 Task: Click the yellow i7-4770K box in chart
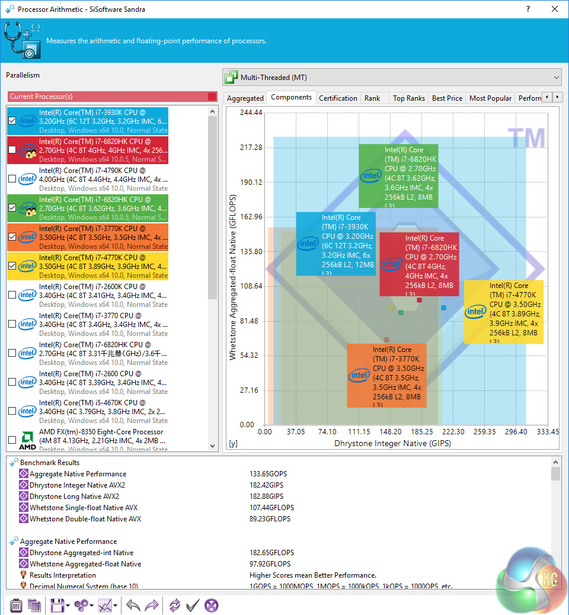[x=503, y=312]
